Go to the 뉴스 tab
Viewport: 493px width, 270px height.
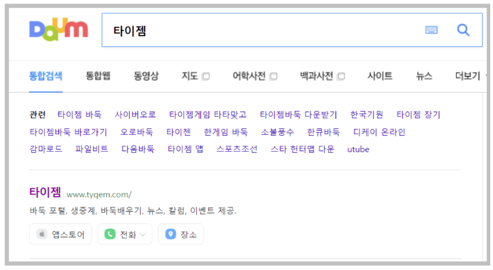[424, 76]
